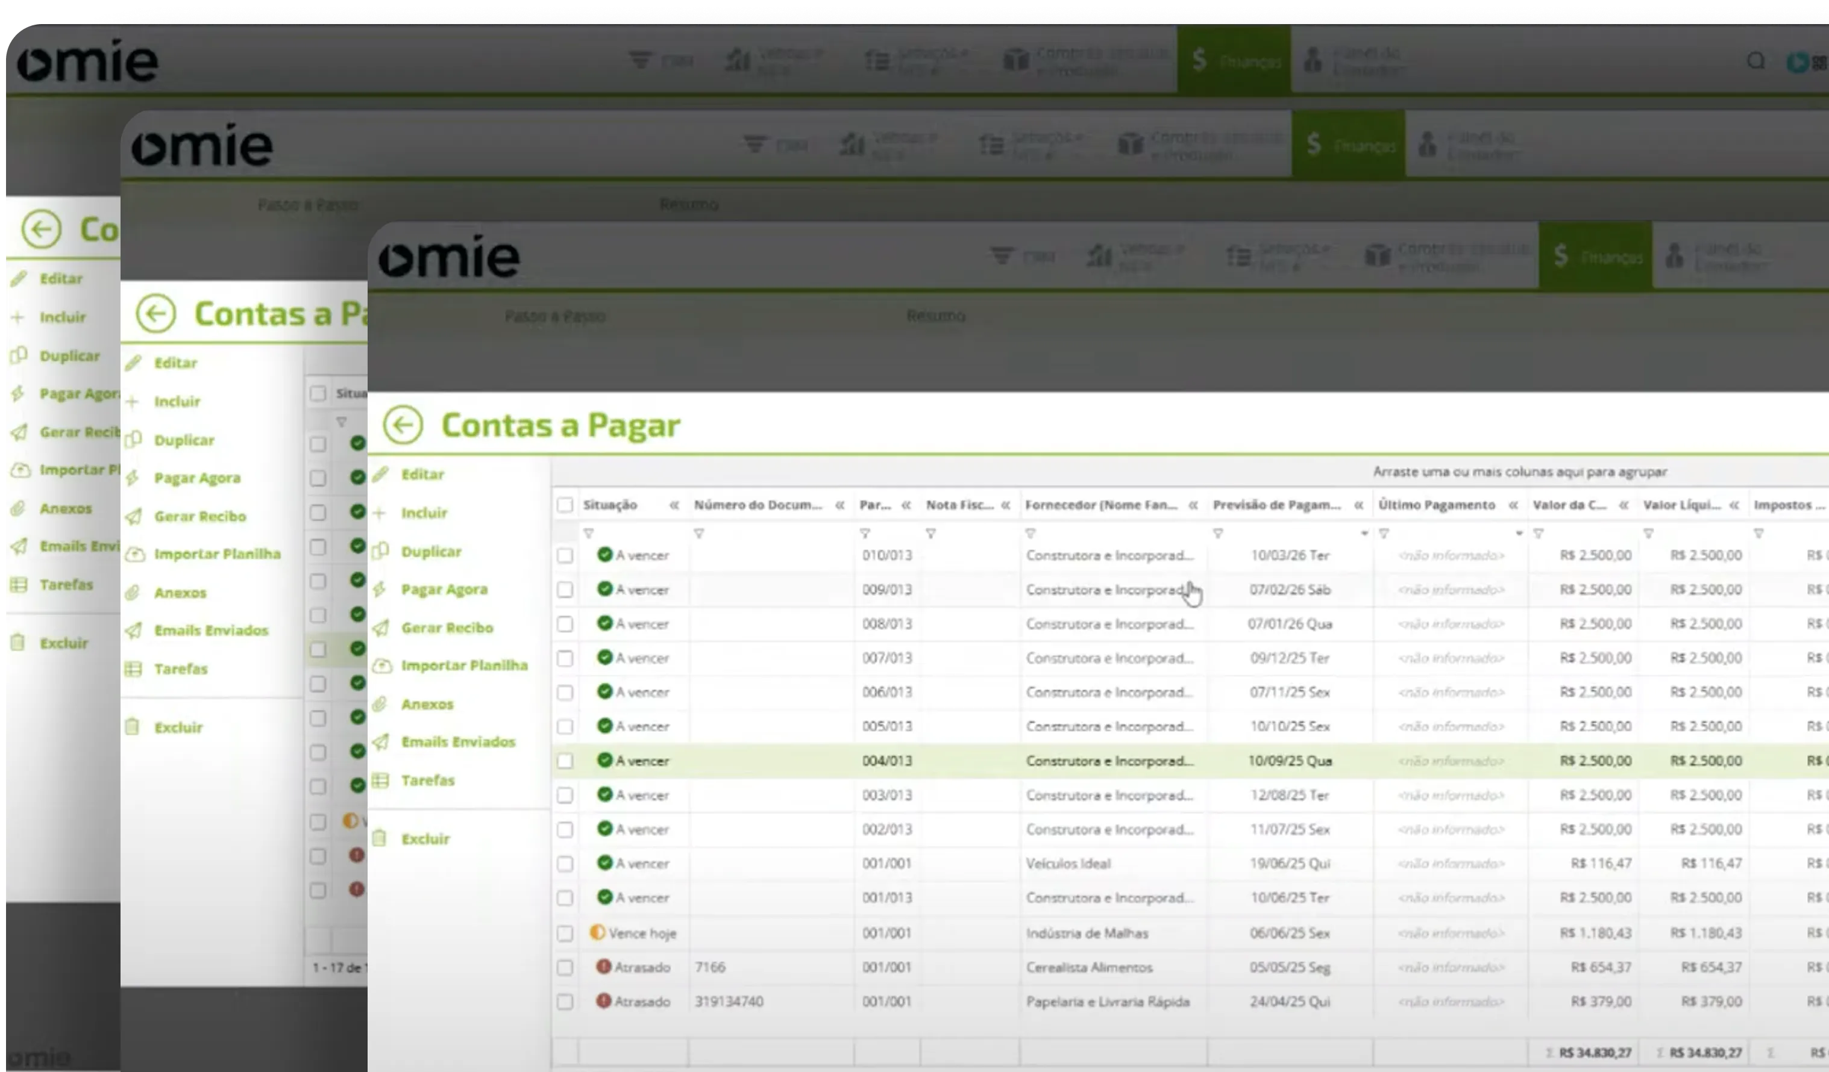This screenshot has width=1829, height=1072.
Task: Open the search magnifier at top right
Action: (1757, 61)
